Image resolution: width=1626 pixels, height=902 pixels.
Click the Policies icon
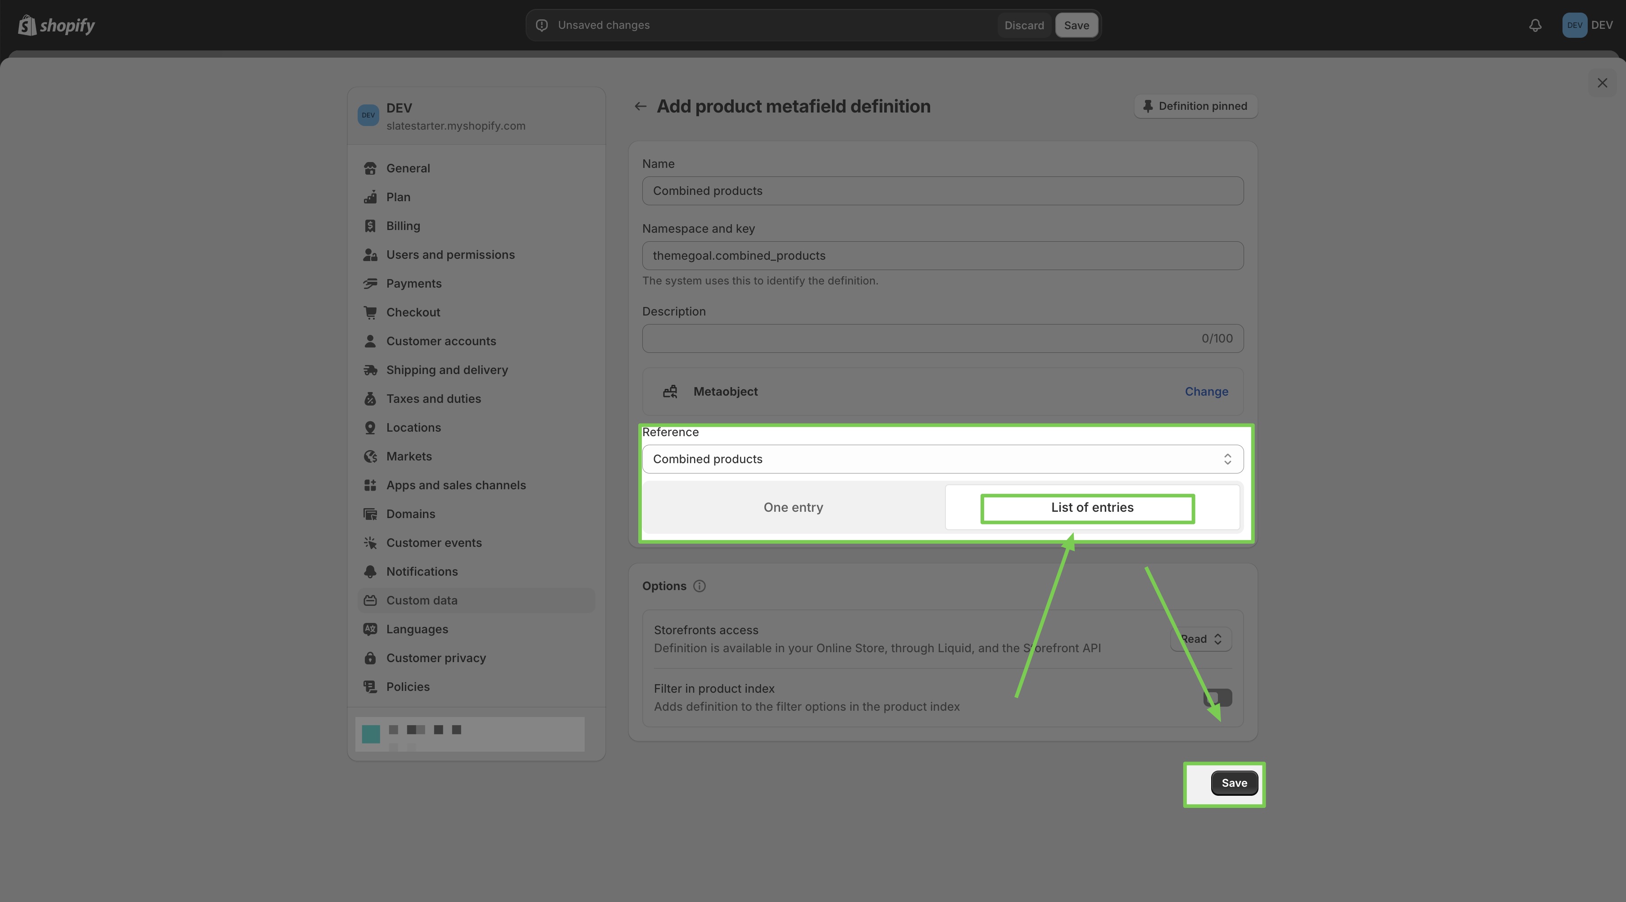(x=371, y=687)
